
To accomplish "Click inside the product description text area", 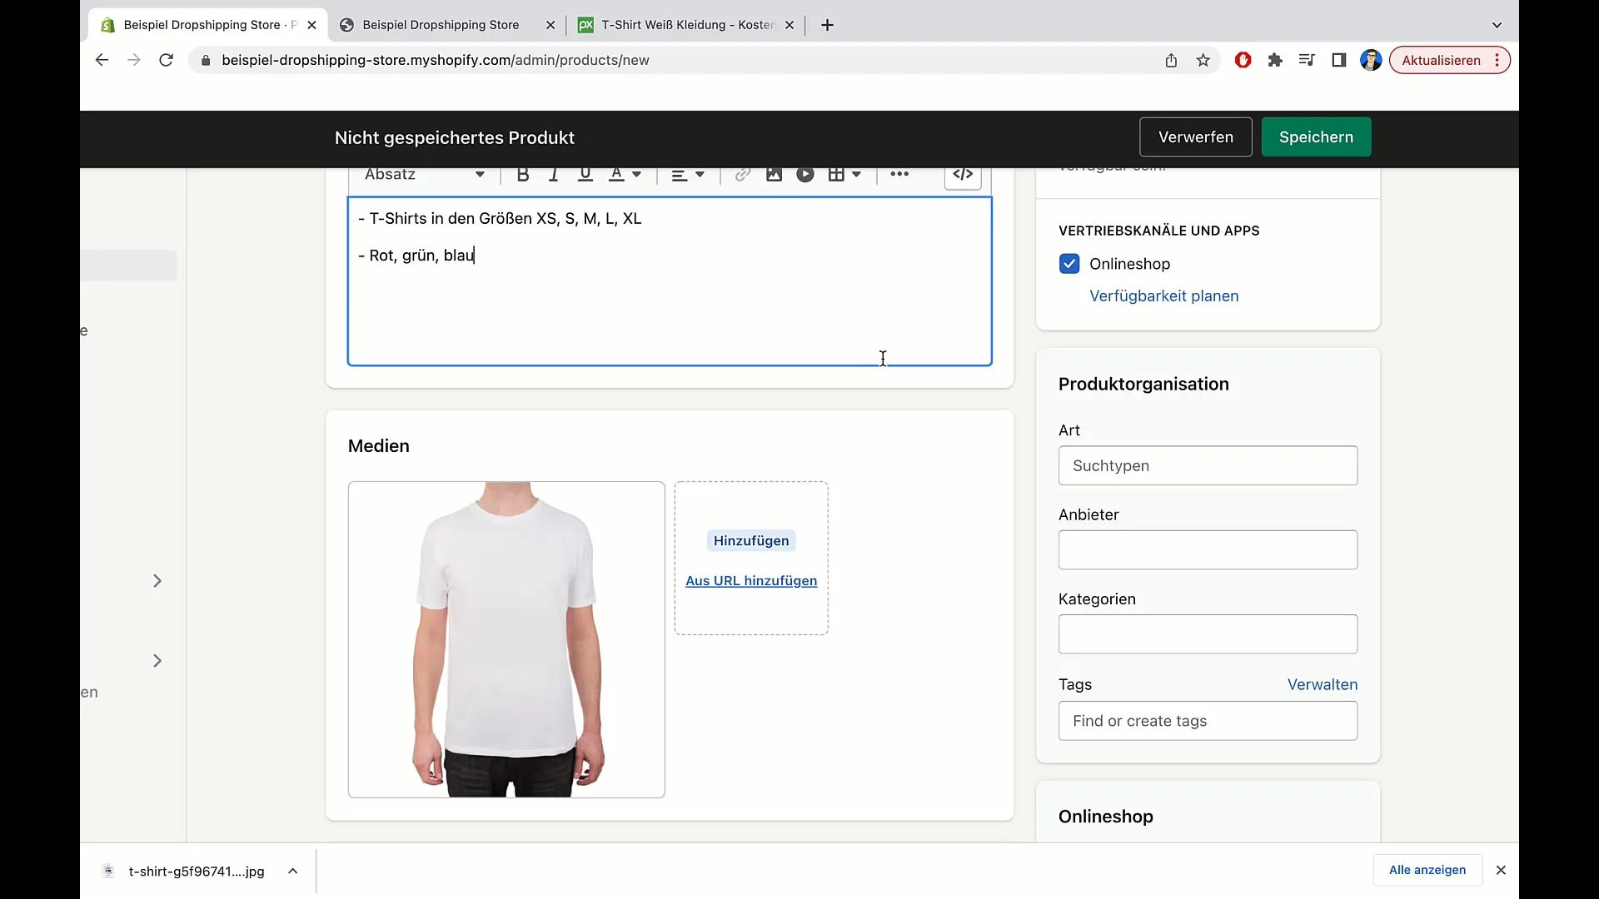I will tap(670, 281).
